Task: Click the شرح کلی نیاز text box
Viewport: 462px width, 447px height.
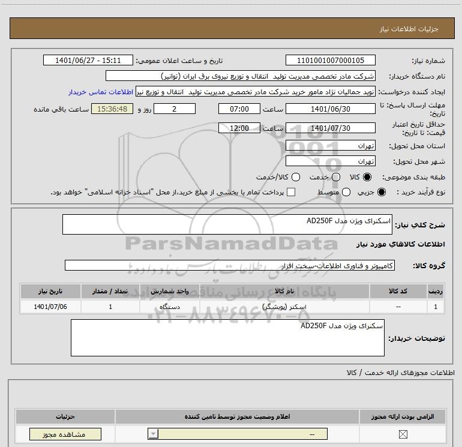Action: tap(227, 224)
